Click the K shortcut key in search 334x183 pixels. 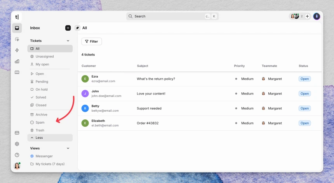pos(214,16)
